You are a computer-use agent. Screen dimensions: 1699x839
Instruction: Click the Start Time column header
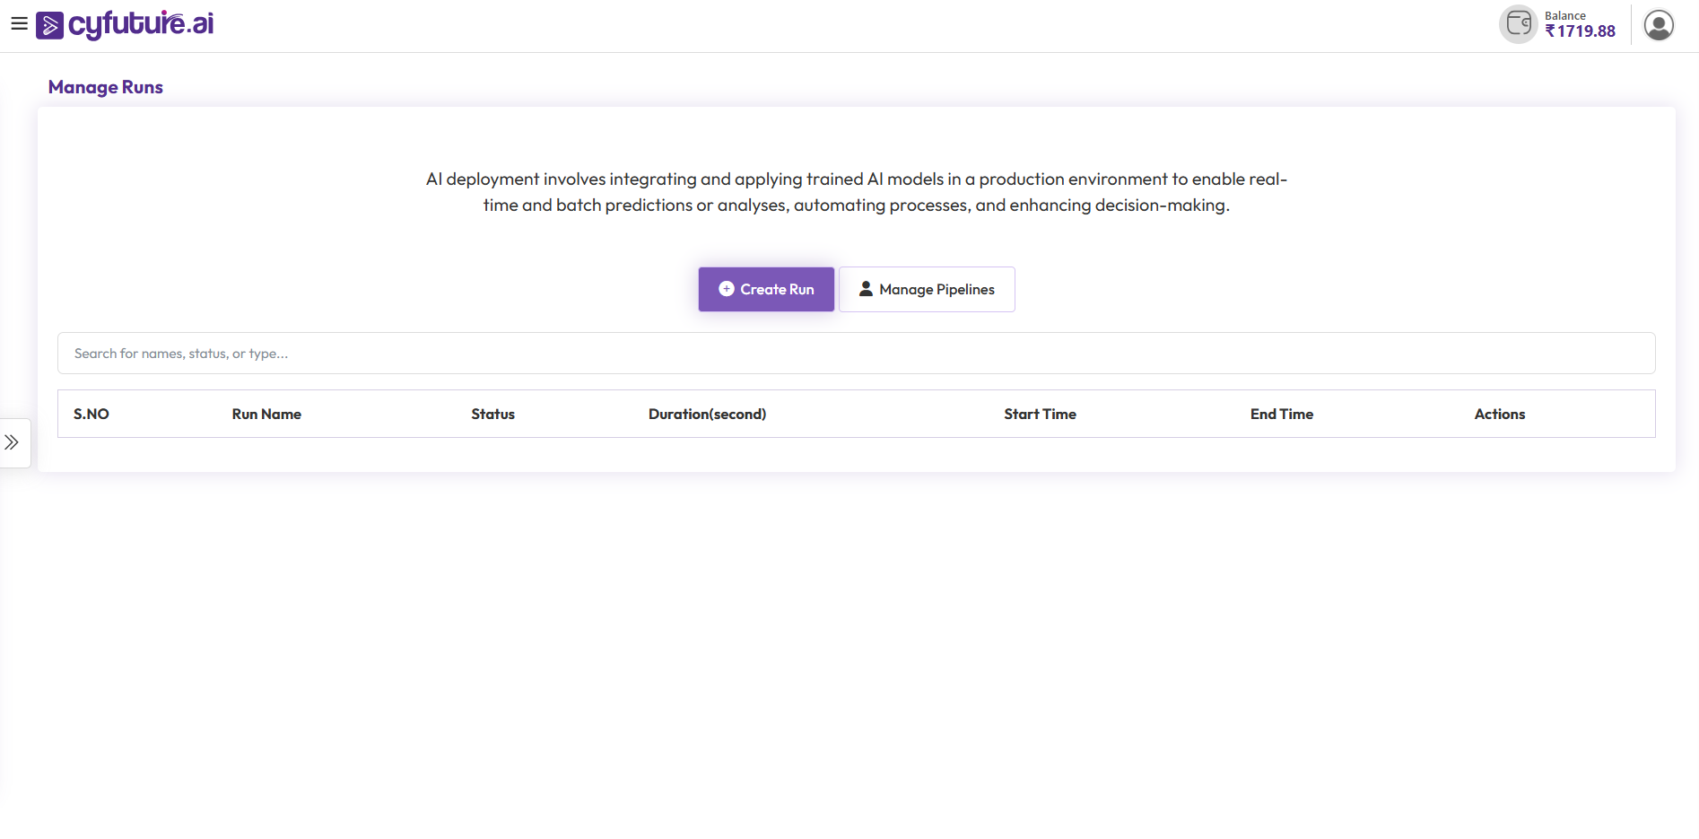point(1040,414)
